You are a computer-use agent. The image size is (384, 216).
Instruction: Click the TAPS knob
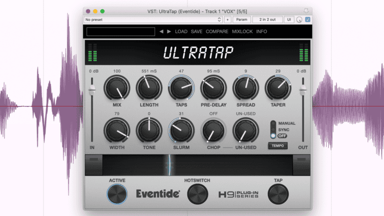pos(181,88)
